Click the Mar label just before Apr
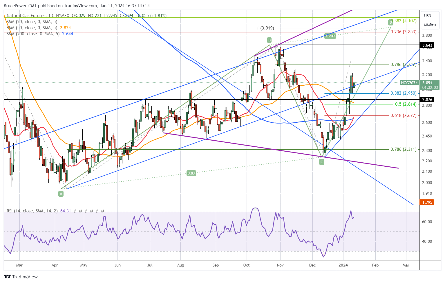 19,265
